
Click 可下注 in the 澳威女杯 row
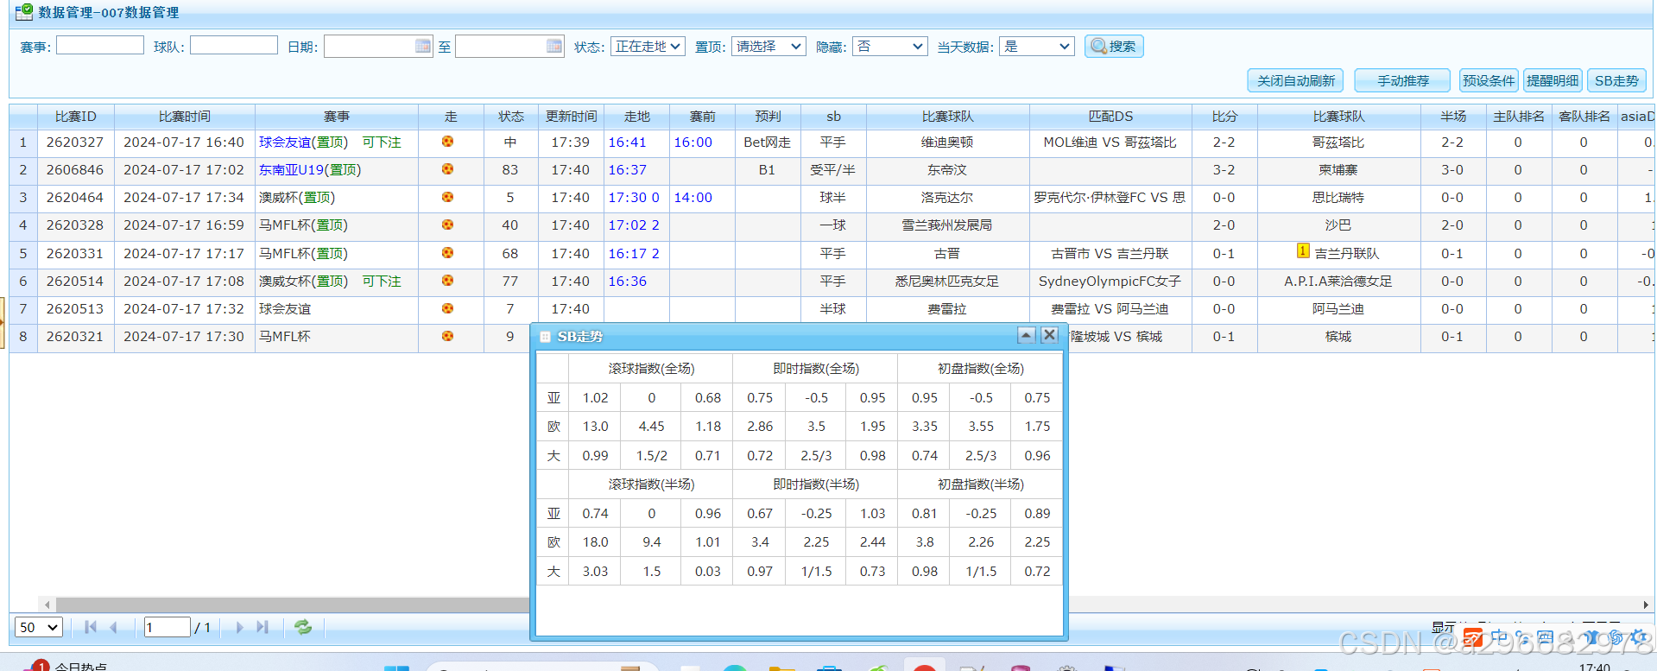382,282
